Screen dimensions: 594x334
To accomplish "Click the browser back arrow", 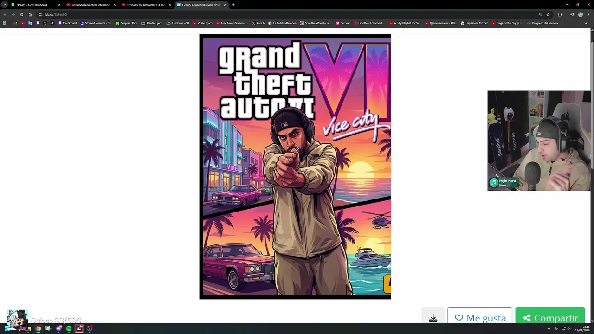I will (5, 14).
